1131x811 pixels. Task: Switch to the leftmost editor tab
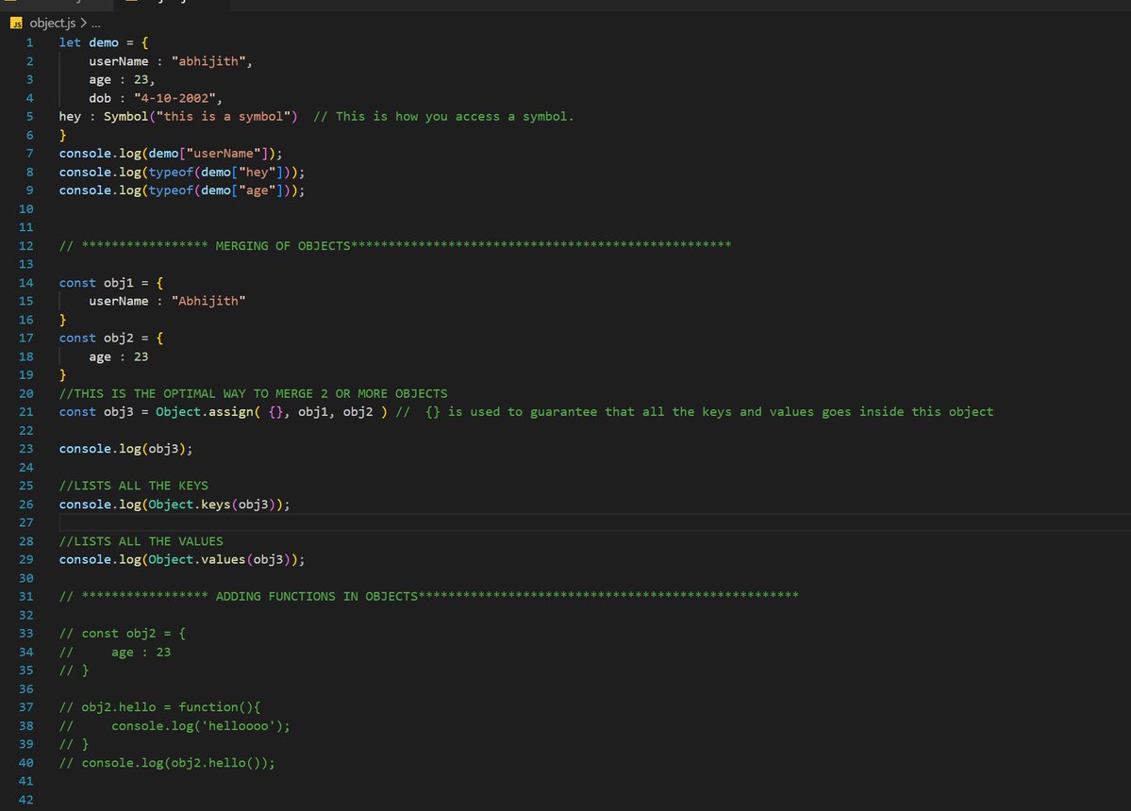57,5
